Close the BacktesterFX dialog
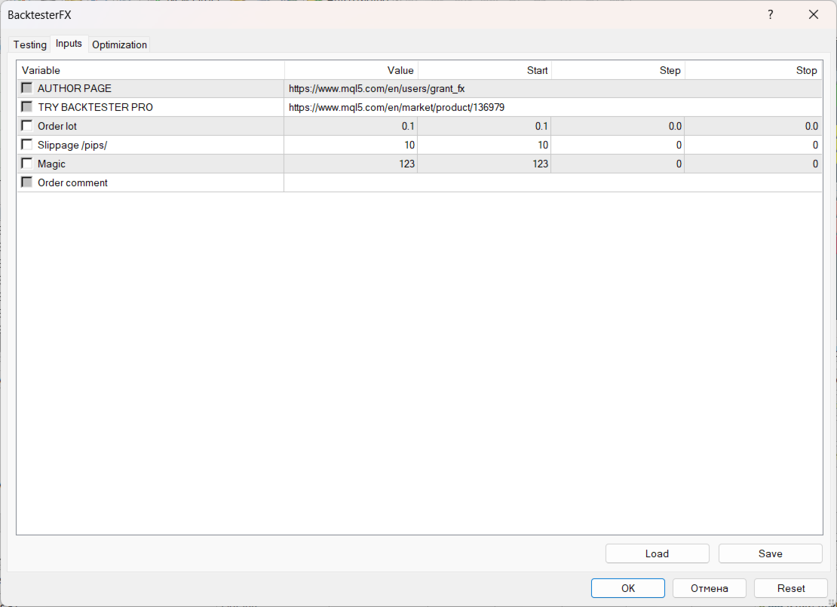 click(814, 15)
